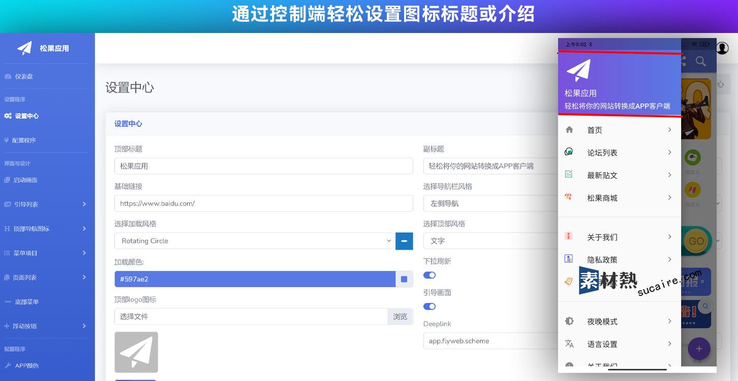Tap the yellow 自定义 icon on phone
This screenshot has height=381, width=738.
pos(692,190)
